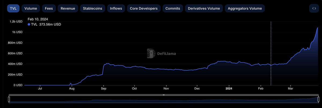This screenshot has height=108, width=322.
Task: Open the Core Developers tab
Action: 144,8
